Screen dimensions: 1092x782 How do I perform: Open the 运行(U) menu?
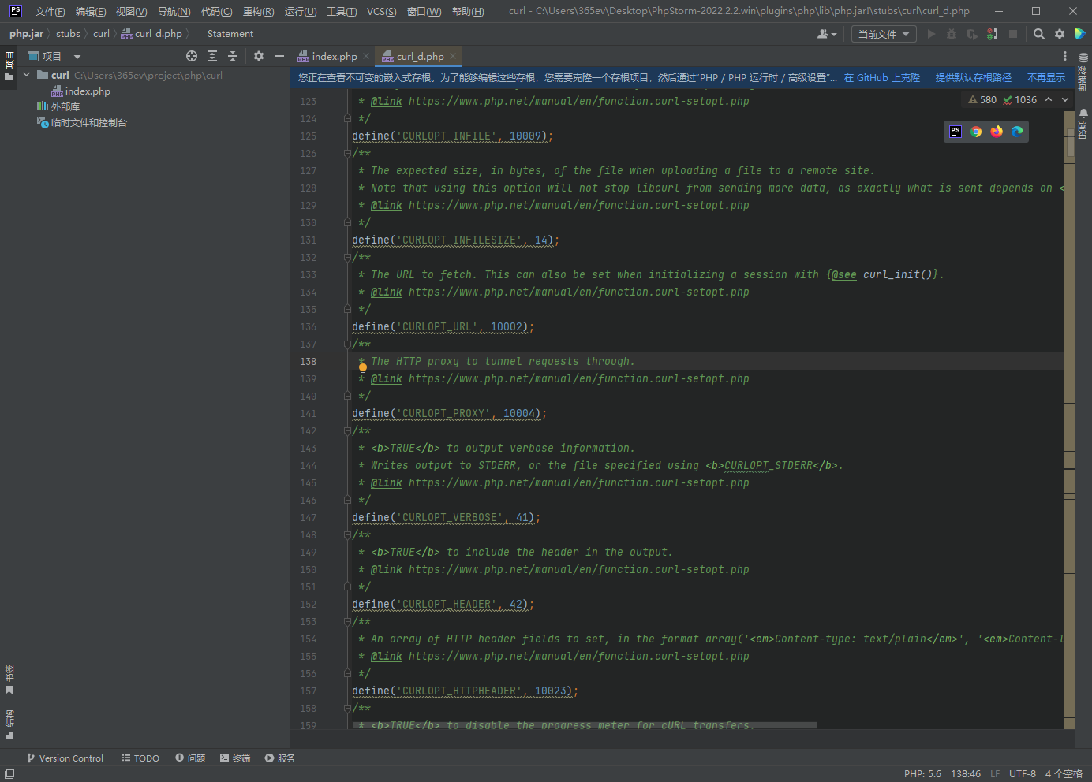coord(301,11)
